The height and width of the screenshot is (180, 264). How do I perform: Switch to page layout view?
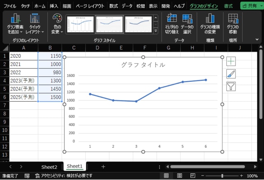coord(179,176)
